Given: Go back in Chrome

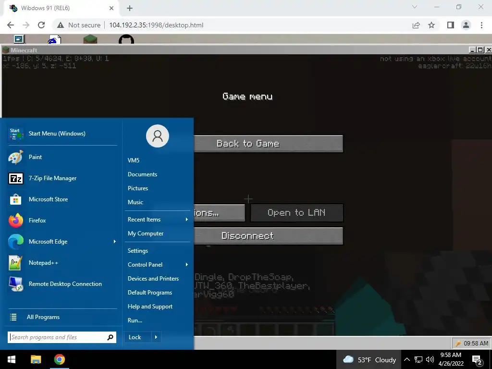Looking at the screenshot, I should (11, 25).
